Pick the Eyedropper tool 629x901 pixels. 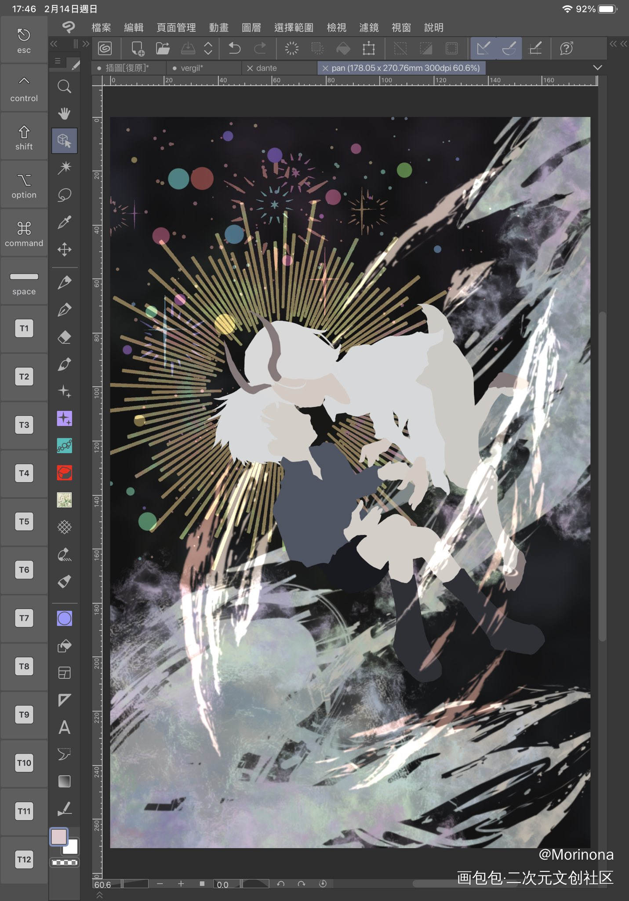[x=64, y=222]
